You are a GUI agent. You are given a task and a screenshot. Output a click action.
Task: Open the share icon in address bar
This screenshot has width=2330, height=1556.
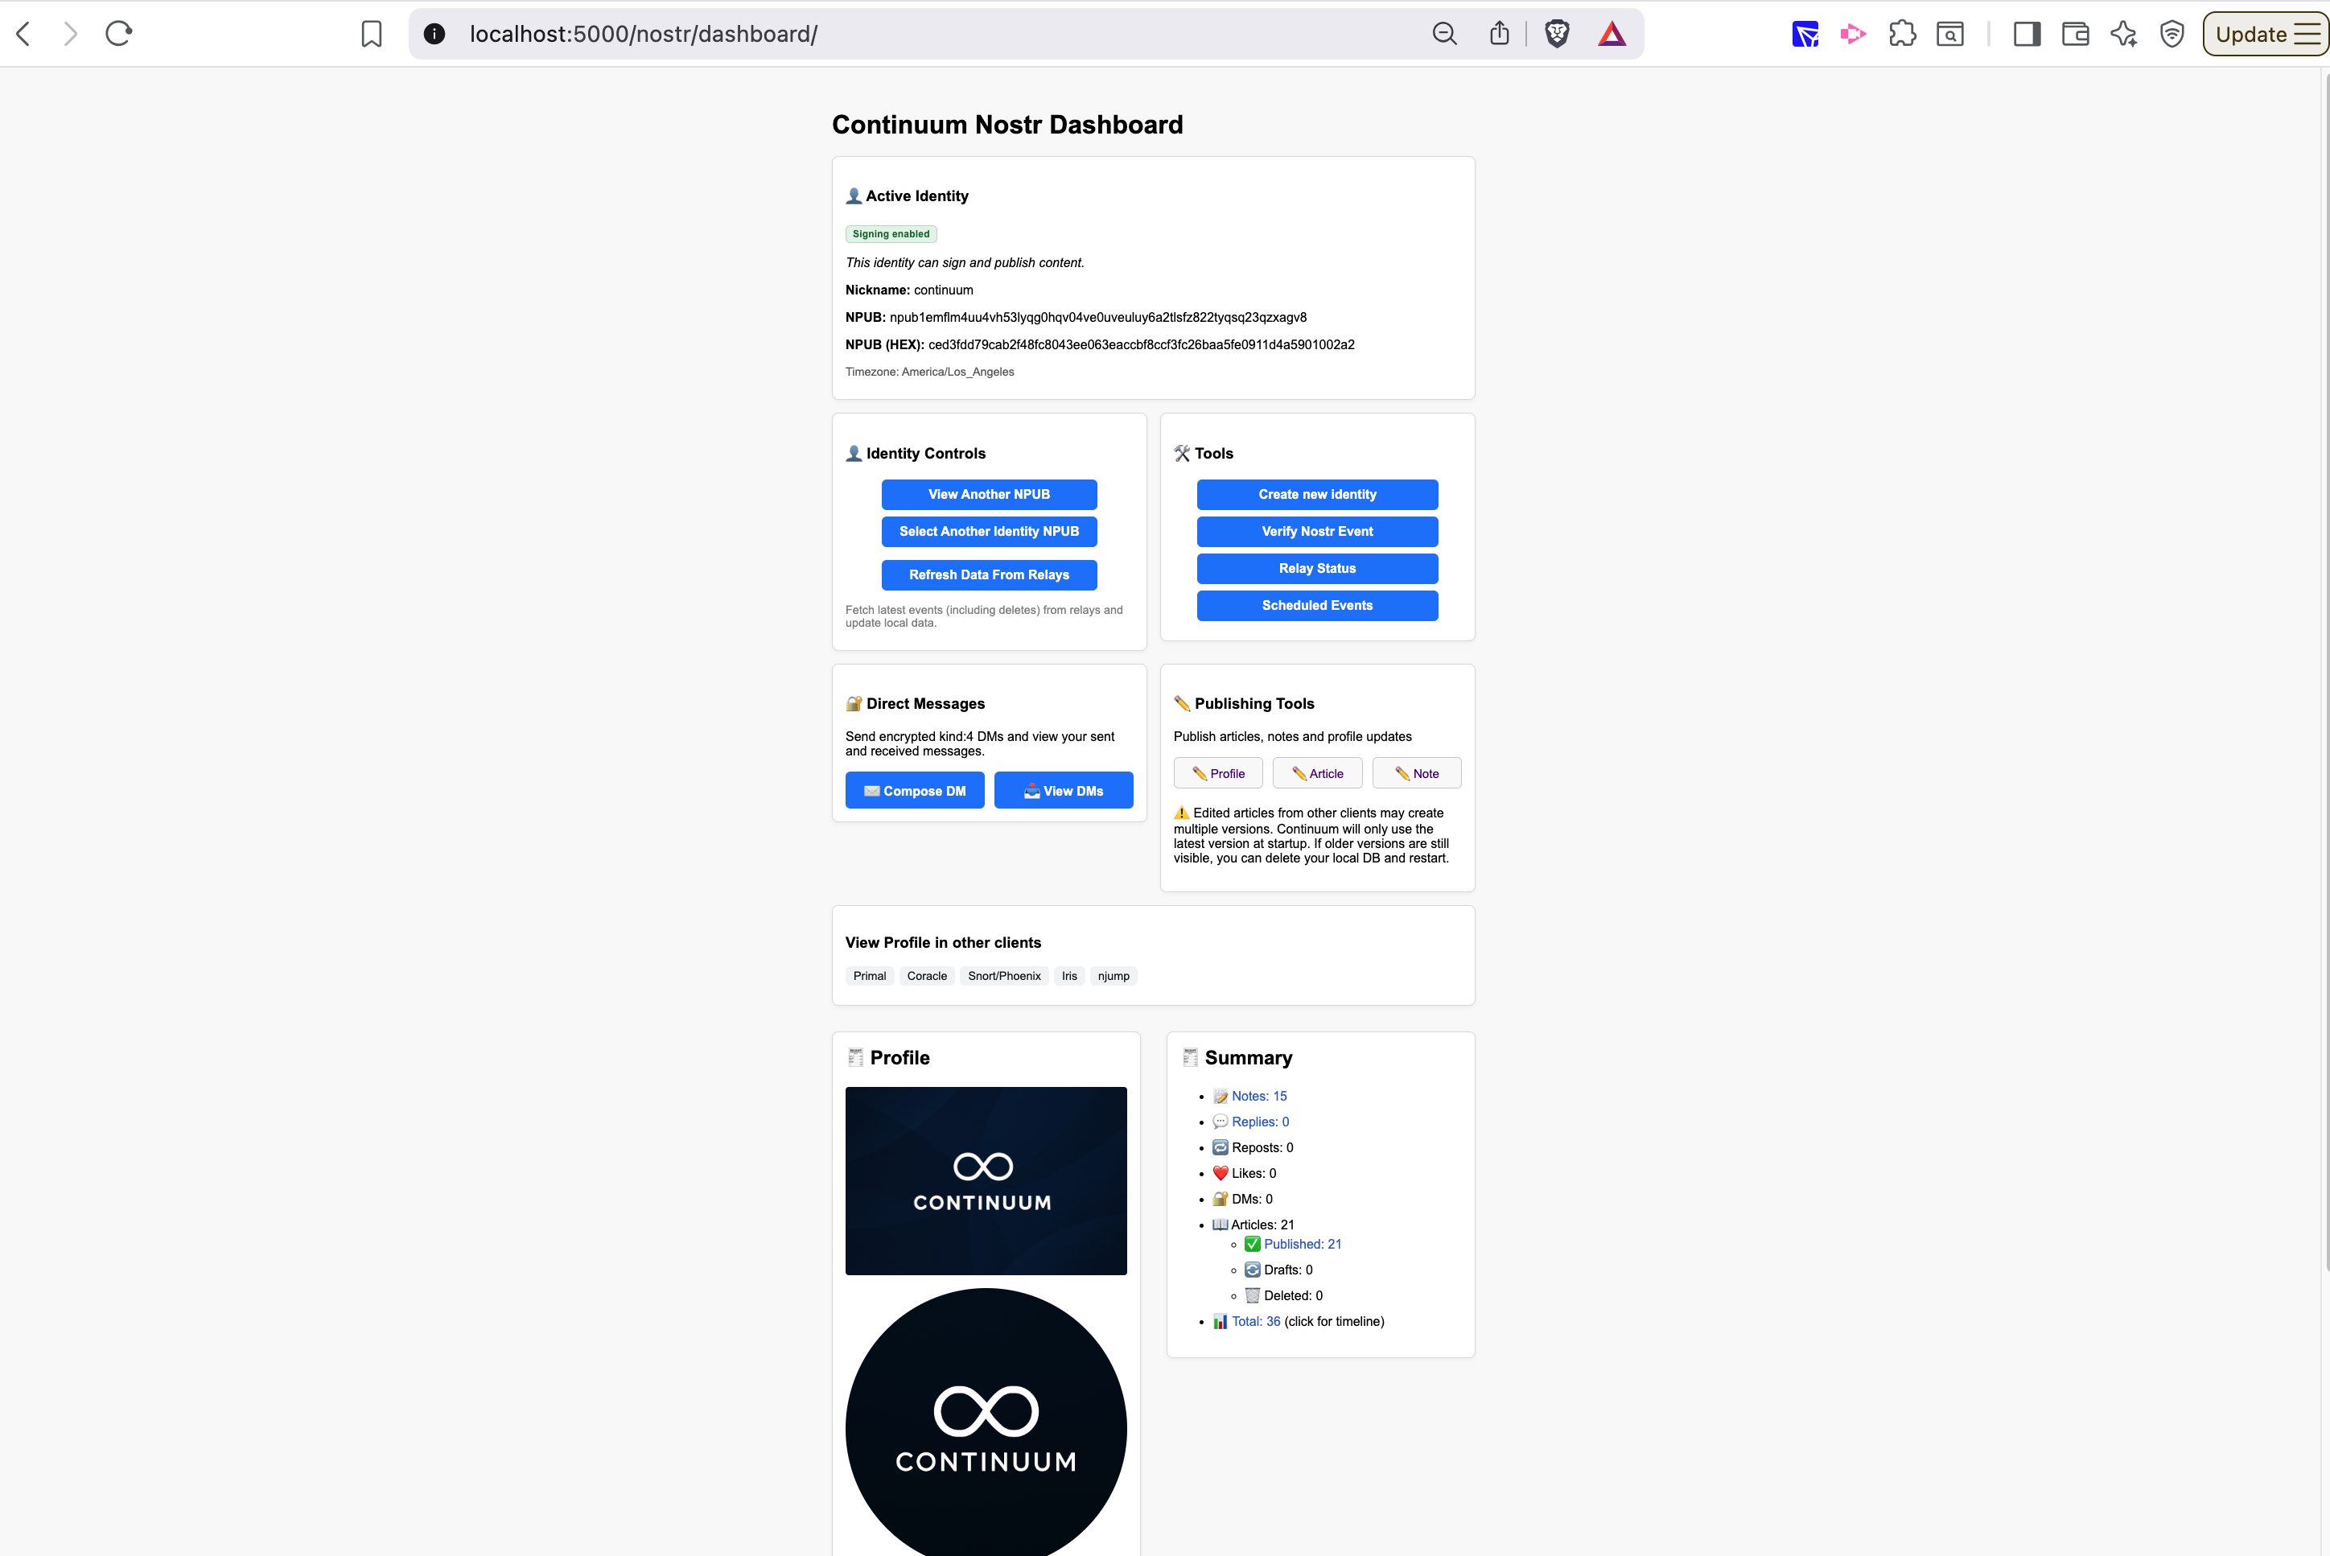tap(1500, 34)
